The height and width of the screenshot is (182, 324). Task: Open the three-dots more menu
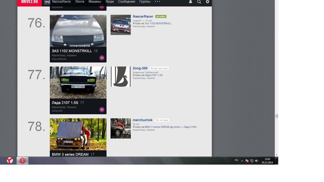coord(158,1)
